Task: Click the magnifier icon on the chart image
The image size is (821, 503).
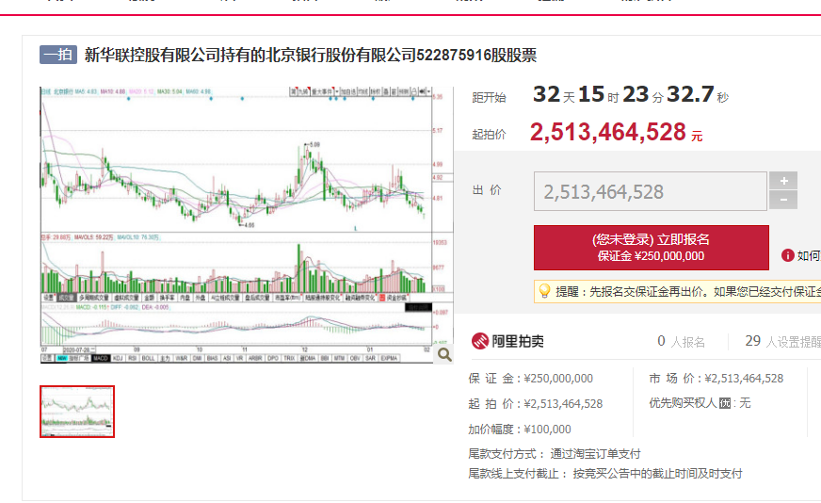Action: [444, 354]
